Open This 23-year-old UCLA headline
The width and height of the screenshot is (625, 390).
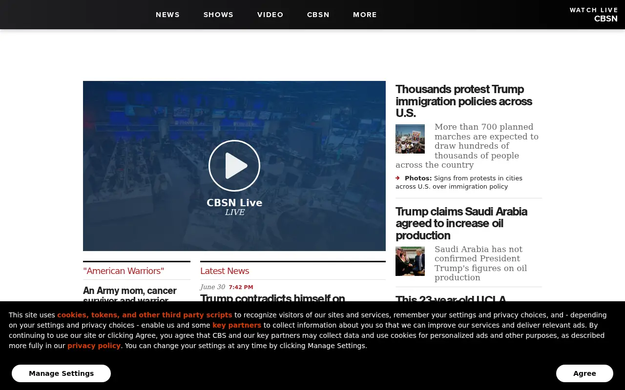tap(451, 298)
